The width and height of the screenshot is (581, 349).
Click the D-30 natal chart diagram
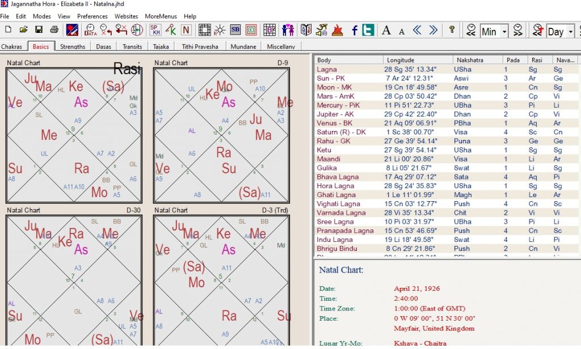[74, 280]
